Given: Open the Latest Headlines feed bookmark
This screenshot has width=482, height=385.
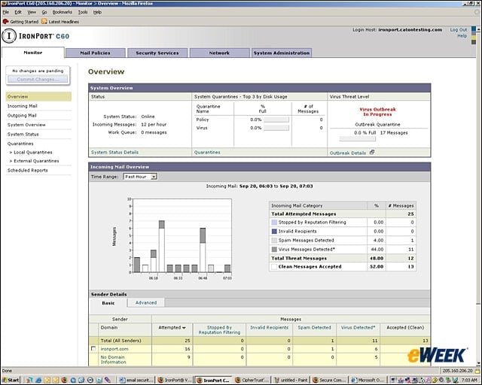Looking at the screenshot, I should [60, 22].
